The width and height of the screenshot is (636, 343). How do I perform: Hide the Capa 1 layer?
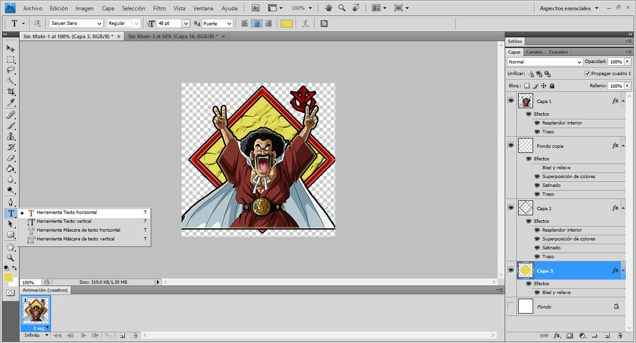(511, 100)
